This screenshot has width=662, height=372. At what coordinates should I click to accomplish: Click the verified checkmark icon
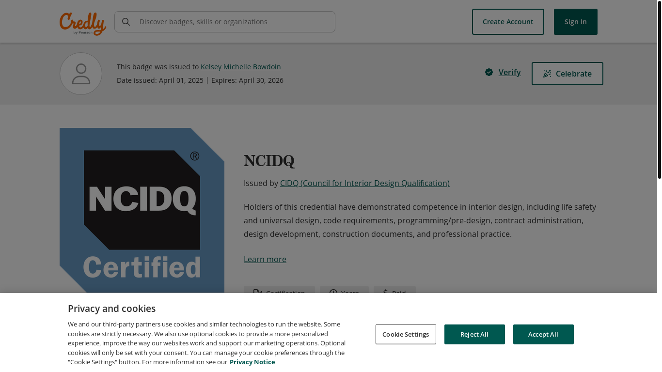pyautogui.click(x=489, y=72)
